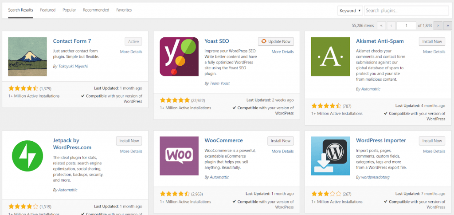Open Contact Form 7 mountain icon
This screenshot has width=454, height=215.
click(x=27, y=56)
